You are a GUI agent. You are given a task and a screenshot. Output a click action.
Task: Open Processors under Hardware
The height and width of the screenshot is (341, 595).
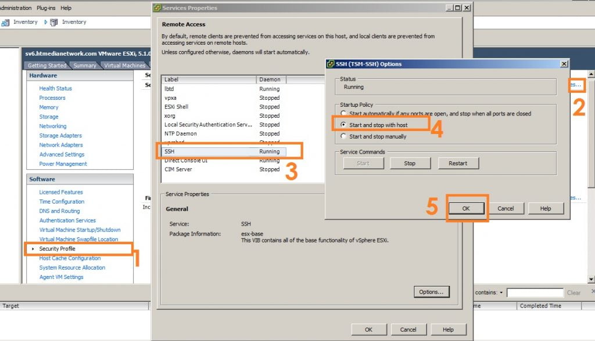pyautogui.click(x=52, y=98)
